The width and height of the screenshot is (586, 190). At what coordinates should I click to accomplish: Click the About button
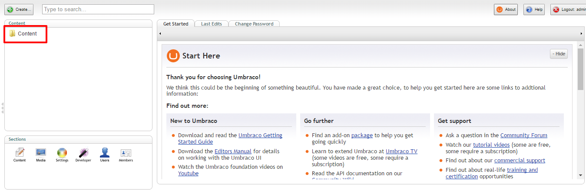(506, 10)
